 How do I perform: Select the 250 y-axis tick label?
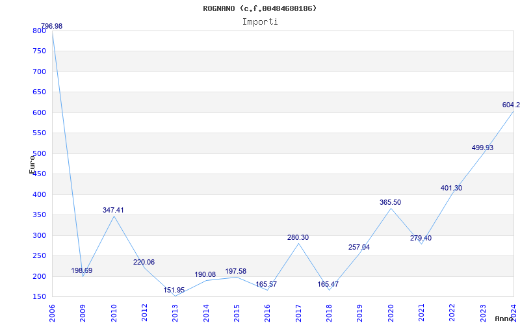(x=39, y=256)
